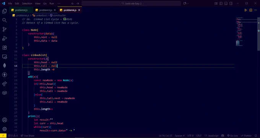Change the CRLF line ending

[199, 135]
